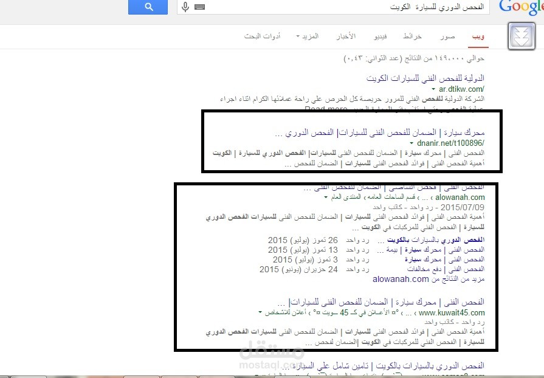This screenshot has width=544, height=378.
Task: Activate voice search microphone icon
Action: click(x=185, y=7)
